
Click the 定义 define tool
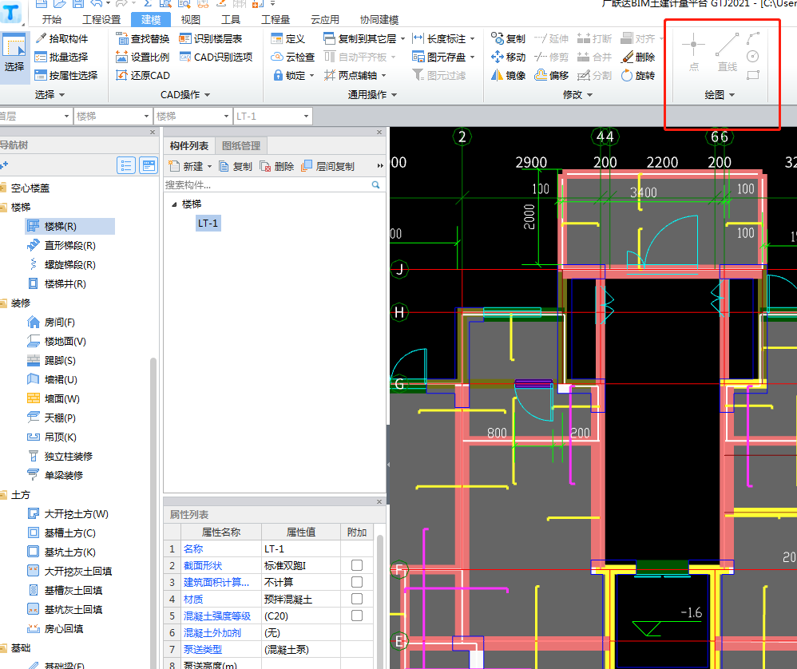[287, 38]
